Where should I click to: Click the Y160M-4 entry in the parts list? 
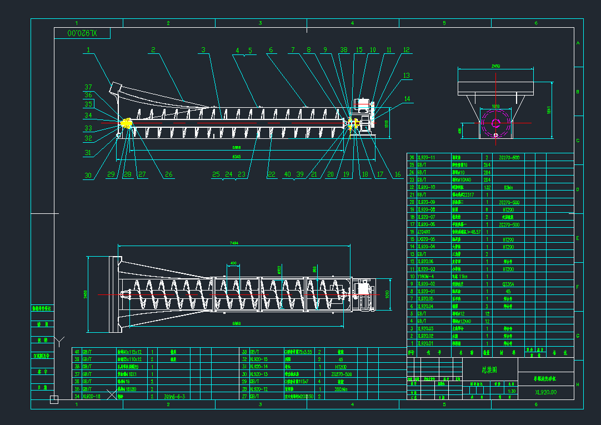[425, 276]
